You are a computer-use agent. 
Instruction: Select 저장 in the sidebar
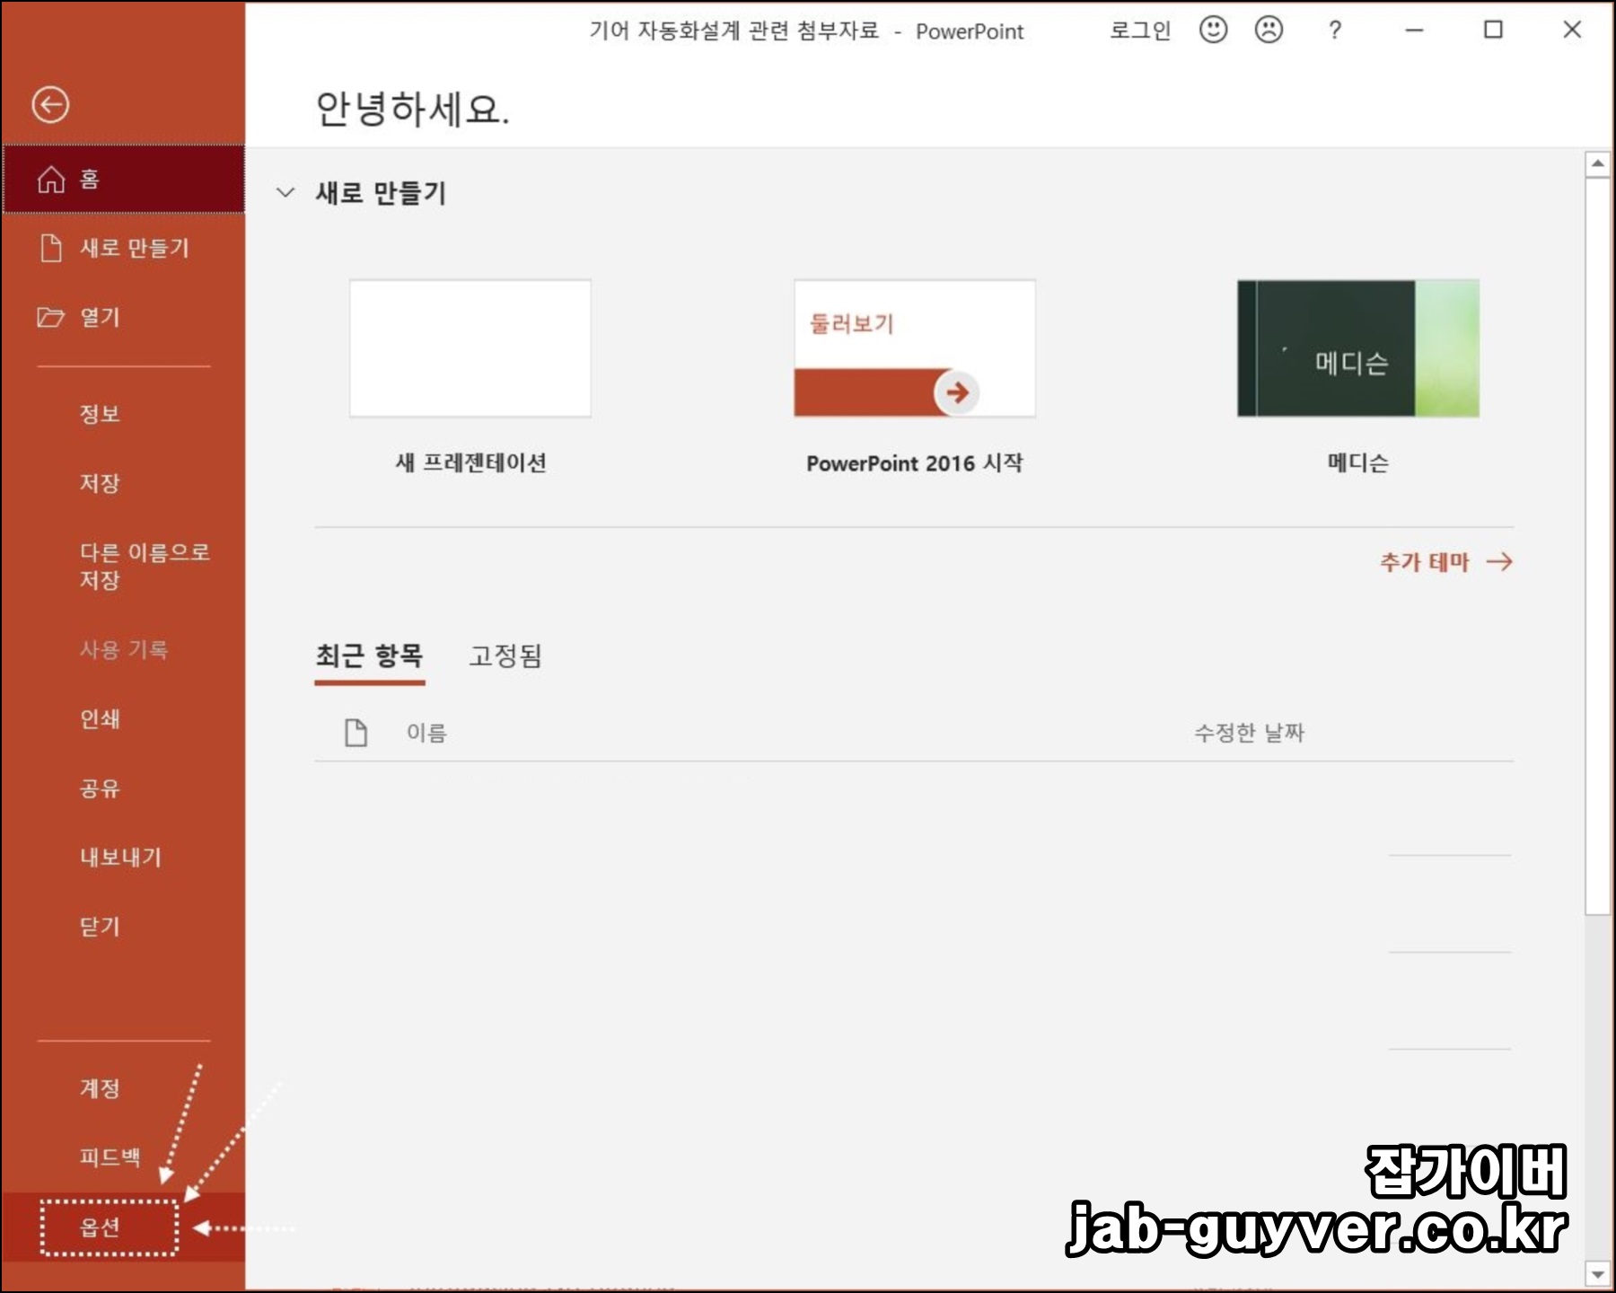[x=100, y=483]
